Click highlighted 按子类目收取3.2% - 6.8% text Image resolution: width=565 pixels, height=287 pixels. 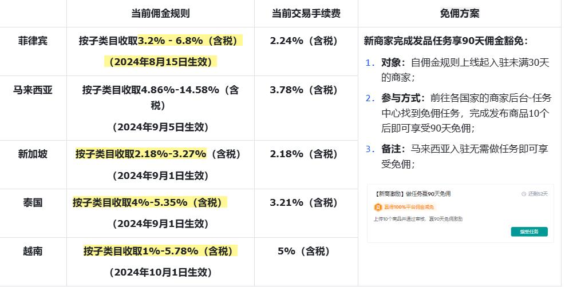click(160, 41)
